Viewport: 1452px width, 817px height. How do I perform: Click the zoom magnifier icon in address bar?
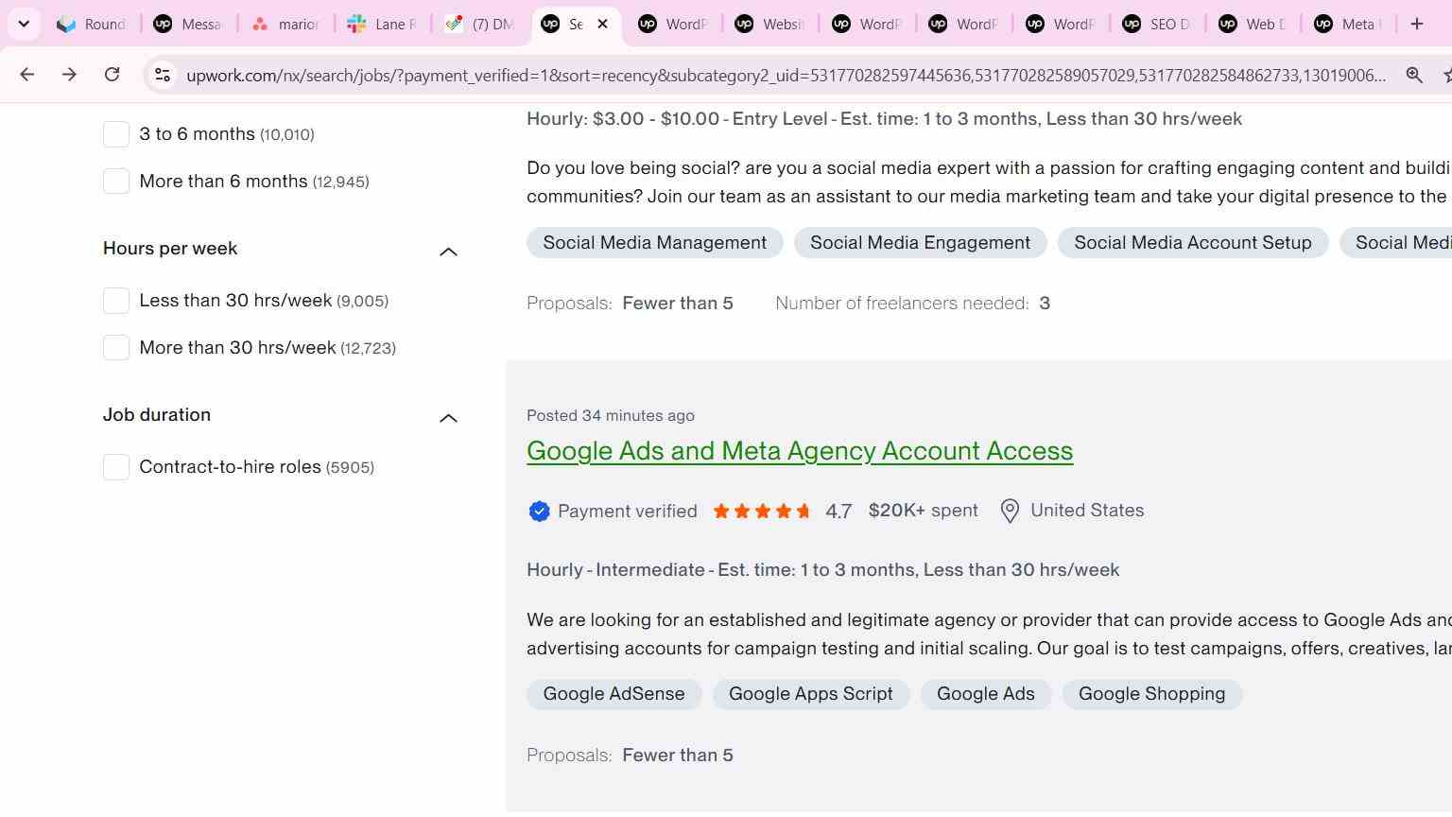(x=1414, y=75)
